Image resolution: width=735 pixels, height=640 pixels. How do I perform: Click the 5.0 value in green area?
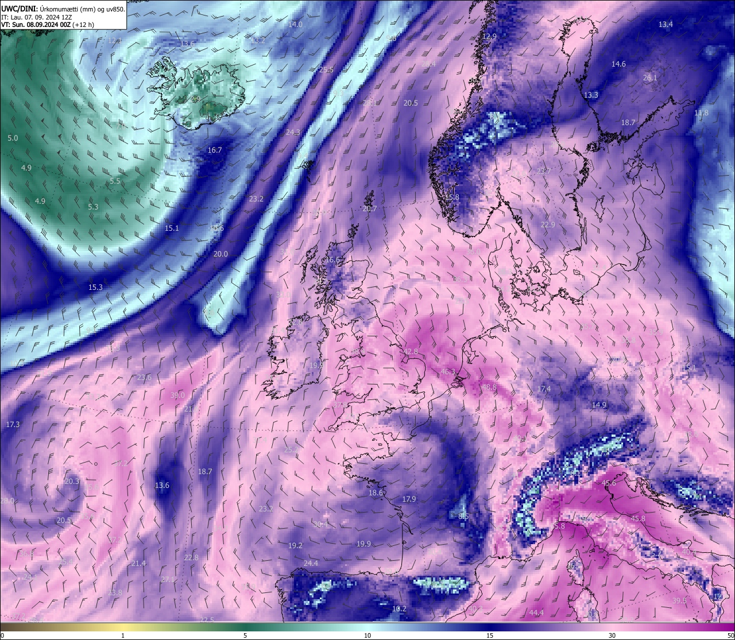pyautogui.click(x=13, y=139)
